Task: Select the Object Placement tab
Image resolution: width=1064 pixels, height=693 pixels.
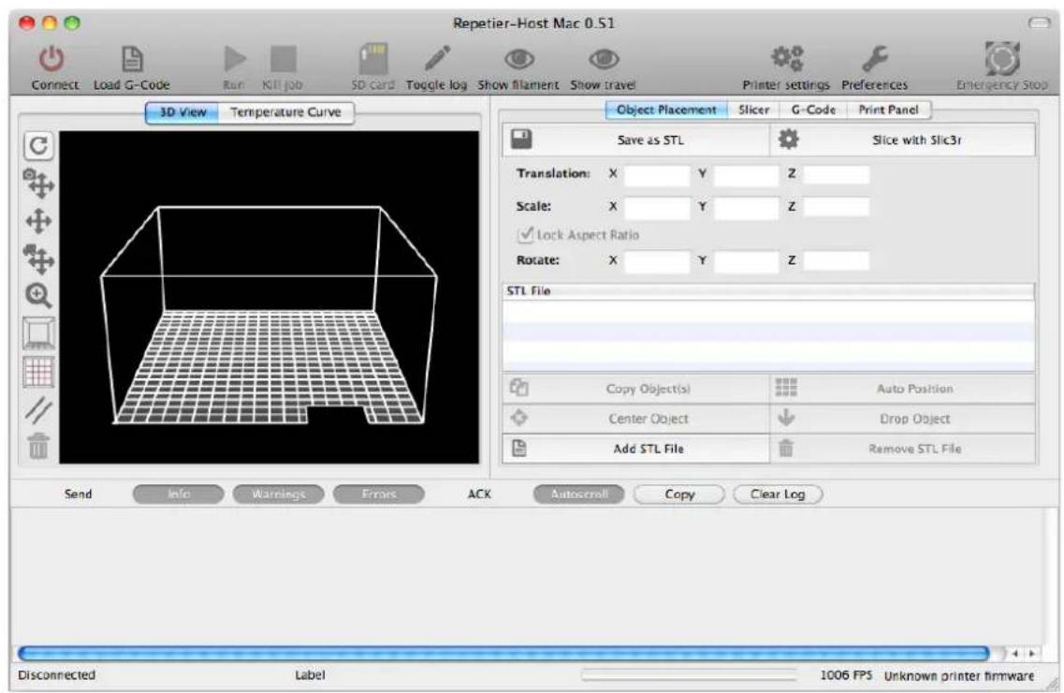Action: [x=666, y=110]
